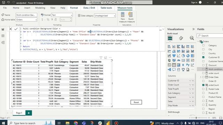Open Model view from the left sidebar

pos(3,42)
